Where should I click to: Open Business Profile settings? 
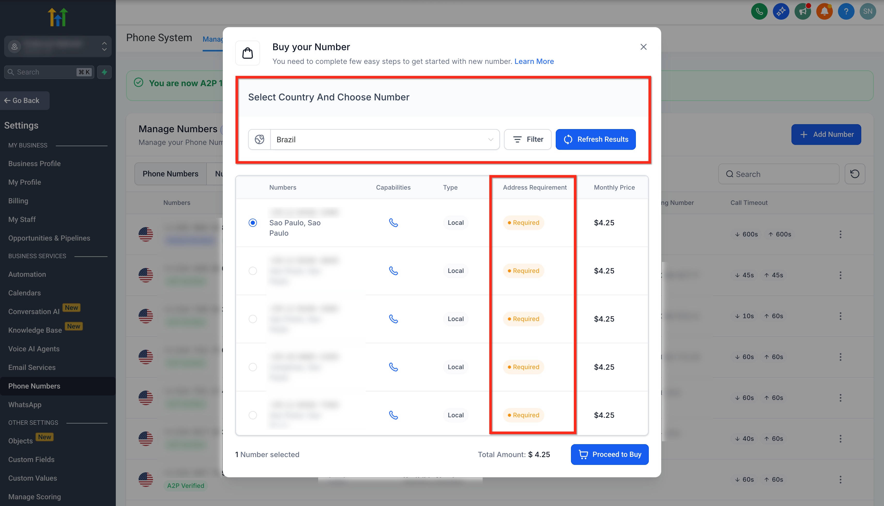point(34,163)
